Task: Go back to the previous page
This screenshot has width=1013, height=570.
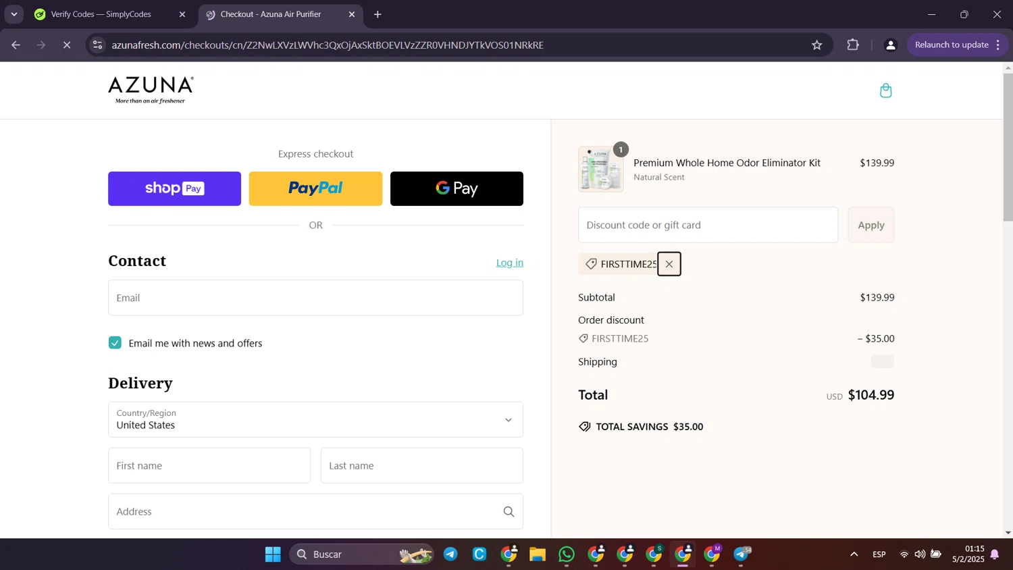Action: coord(16,45)
